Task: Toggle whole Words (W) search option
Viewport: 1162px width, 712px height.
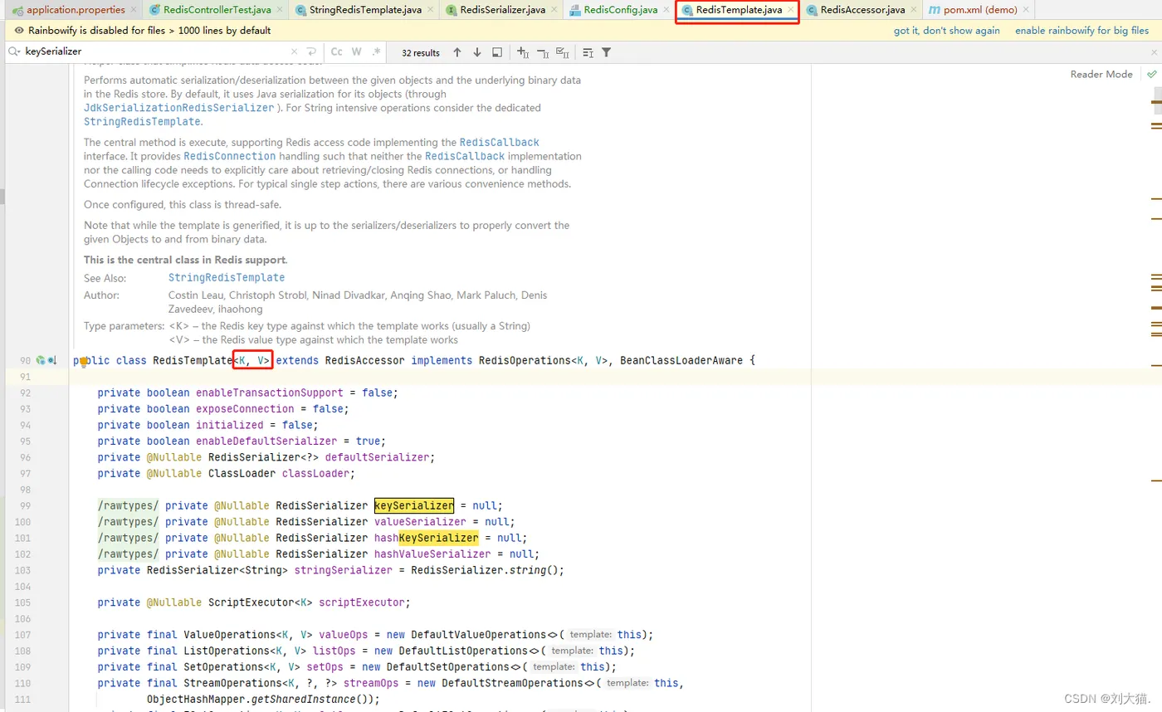Action: [x=357, y=52]
